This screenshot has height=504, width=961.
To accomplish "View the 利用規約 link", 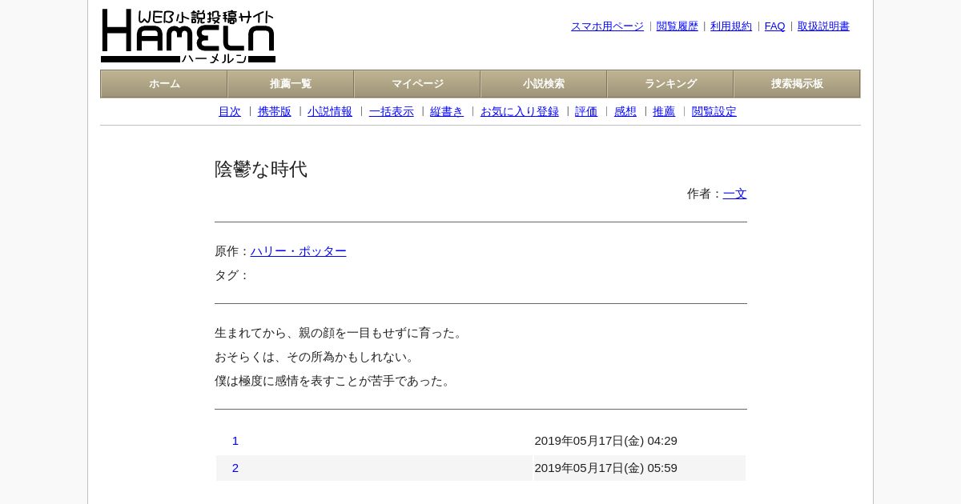I will (x=731, y=26).
